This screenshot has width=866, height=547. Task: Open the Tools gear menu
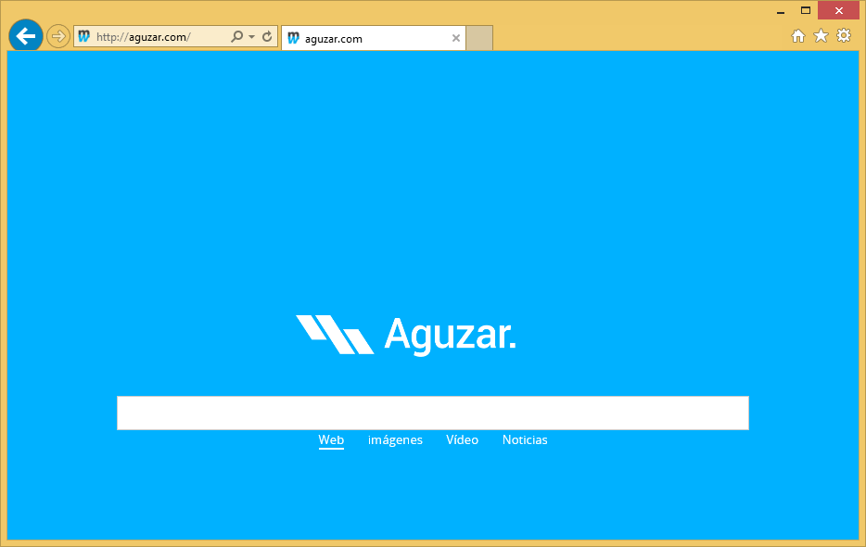click(x=843, y=36)
